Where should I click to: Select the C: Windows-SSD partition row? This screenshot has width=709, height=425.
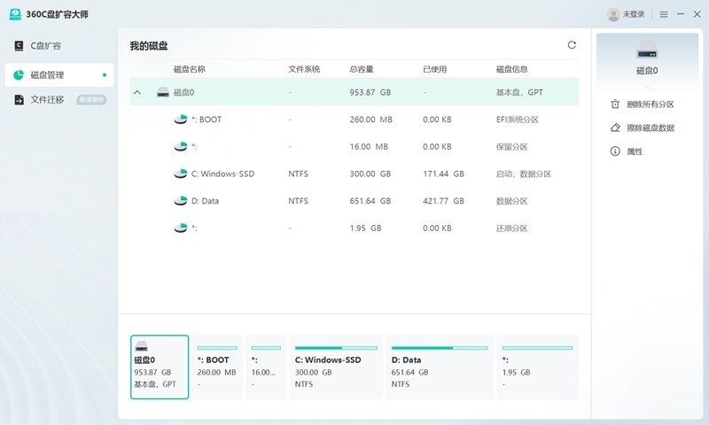(x=354, y=174)
